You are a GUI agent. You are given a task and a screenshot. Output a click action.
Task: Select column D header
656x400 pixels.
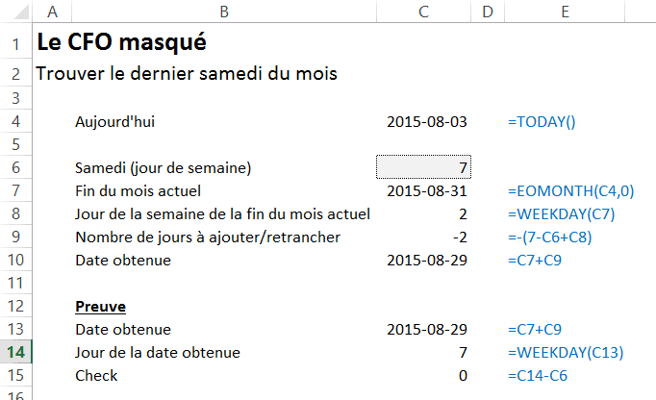[x=487, y=12]
